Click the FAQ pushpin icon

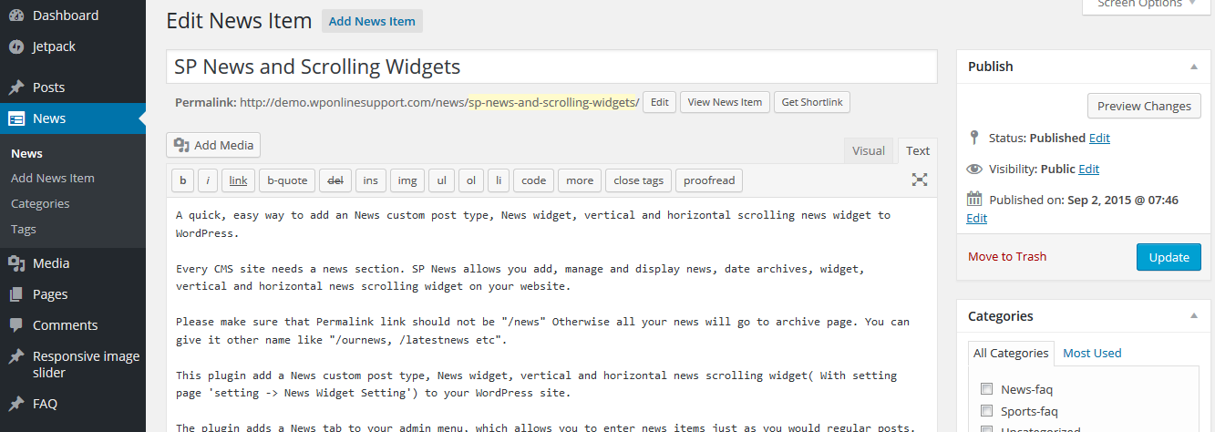(x=16, y=404)
